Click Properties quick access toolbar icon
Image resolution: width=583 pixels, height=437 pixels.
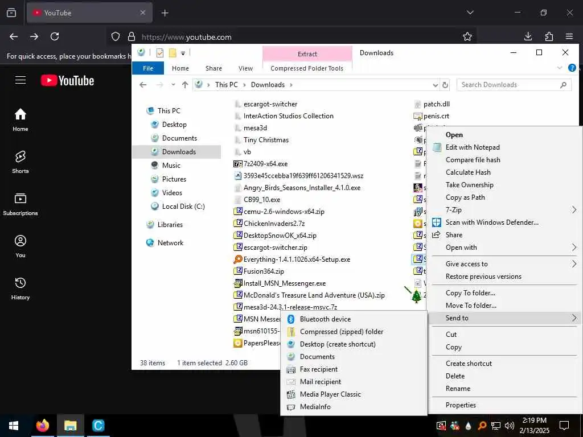[x=160, y=53]
